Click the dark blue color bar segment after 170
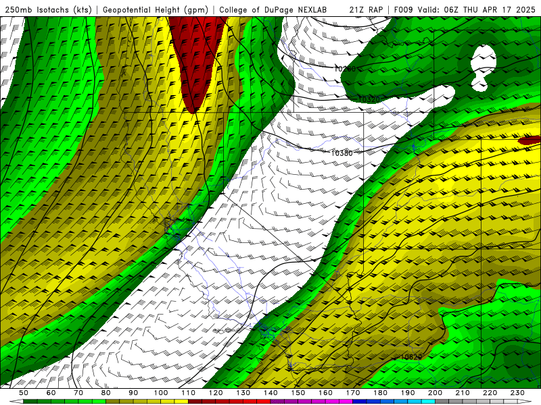 click(x=360, y=402)
